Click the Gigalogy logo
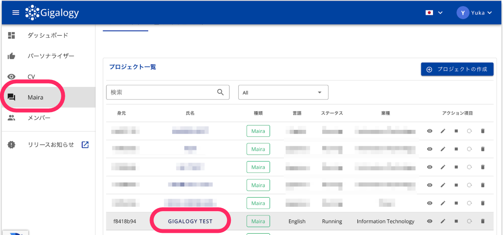The image size is (503, 235). (x=52, y=13)
